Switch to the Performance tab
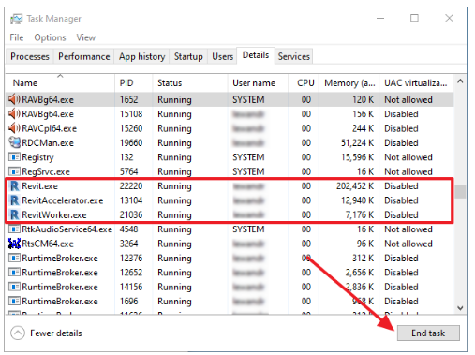The height and width of the screenshot is (355, 475). [x=84, y=56]
